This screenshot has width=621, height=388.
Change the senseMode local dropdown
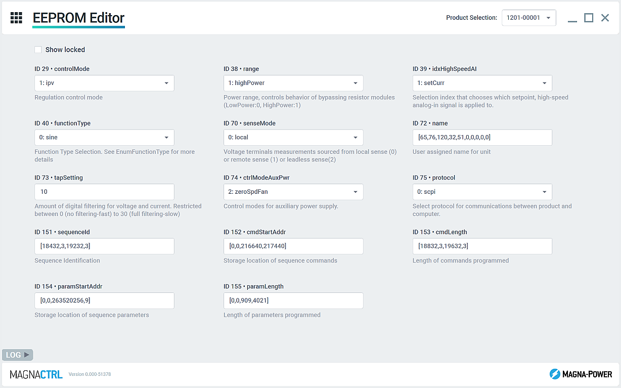point(293,137)
